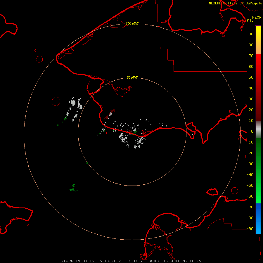This screenshot has width=263, height=263.
Task: Click the "90" value on the velocity scale
Action: 251,34
